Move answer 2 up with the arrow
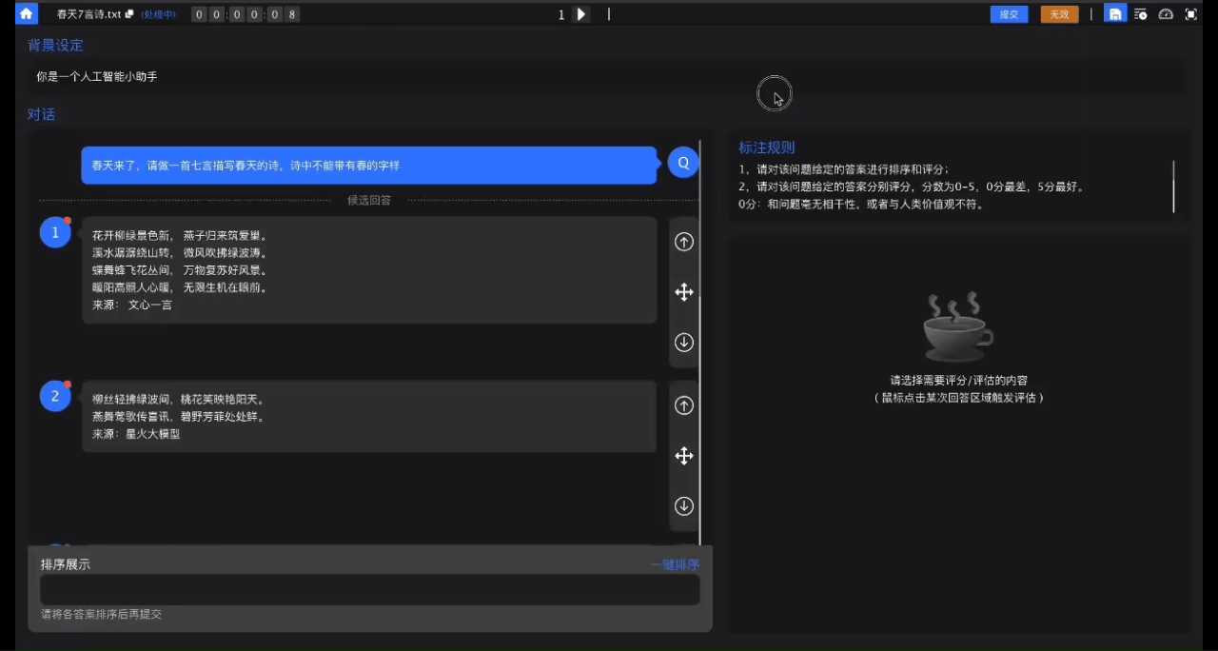 [x=683, y=405]
